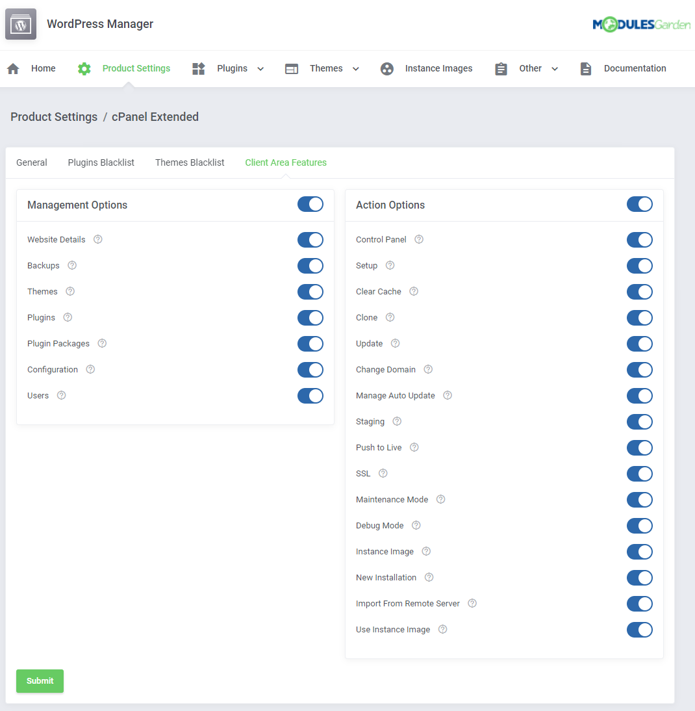The height and width of the screenshot is (711, 695).
Task: Toggle the Action Options master switch
Action: click(x=640, y=205)
